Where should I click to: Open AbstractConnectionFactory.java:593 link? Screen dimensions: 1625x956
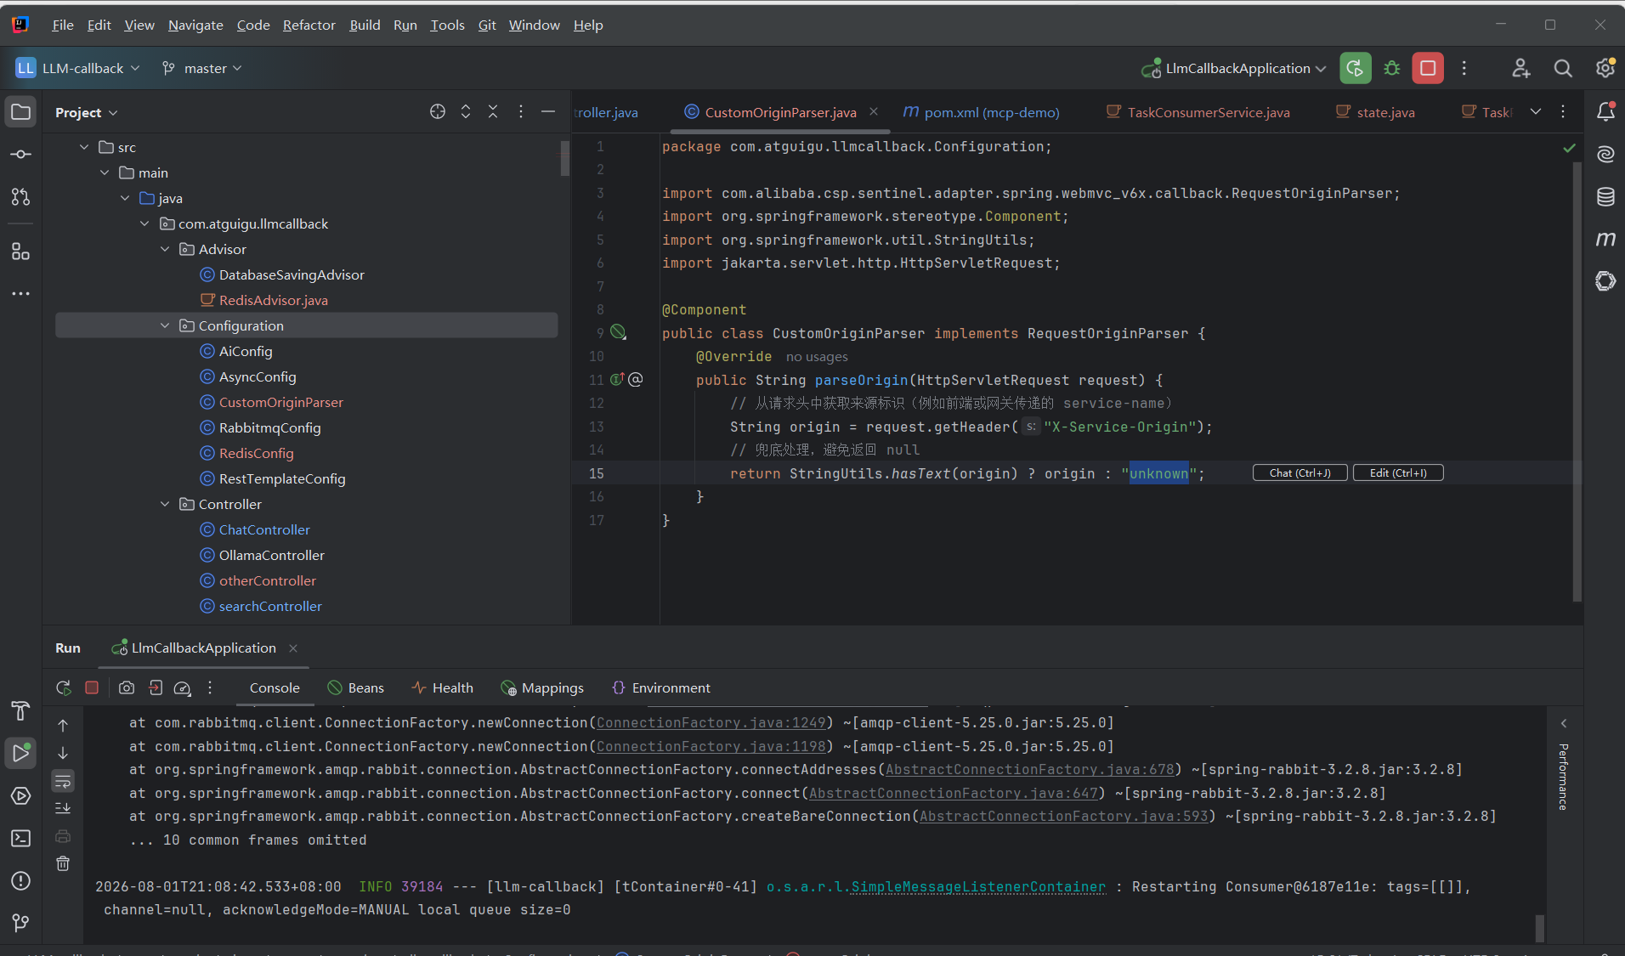click(x=1063, y=816)
